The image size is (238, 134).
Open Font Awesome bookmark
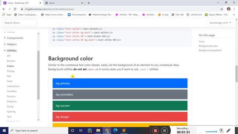[77, 15]
